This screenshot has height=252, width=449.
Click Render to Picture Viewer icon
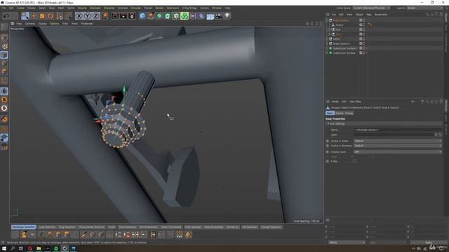coord(123,16)
